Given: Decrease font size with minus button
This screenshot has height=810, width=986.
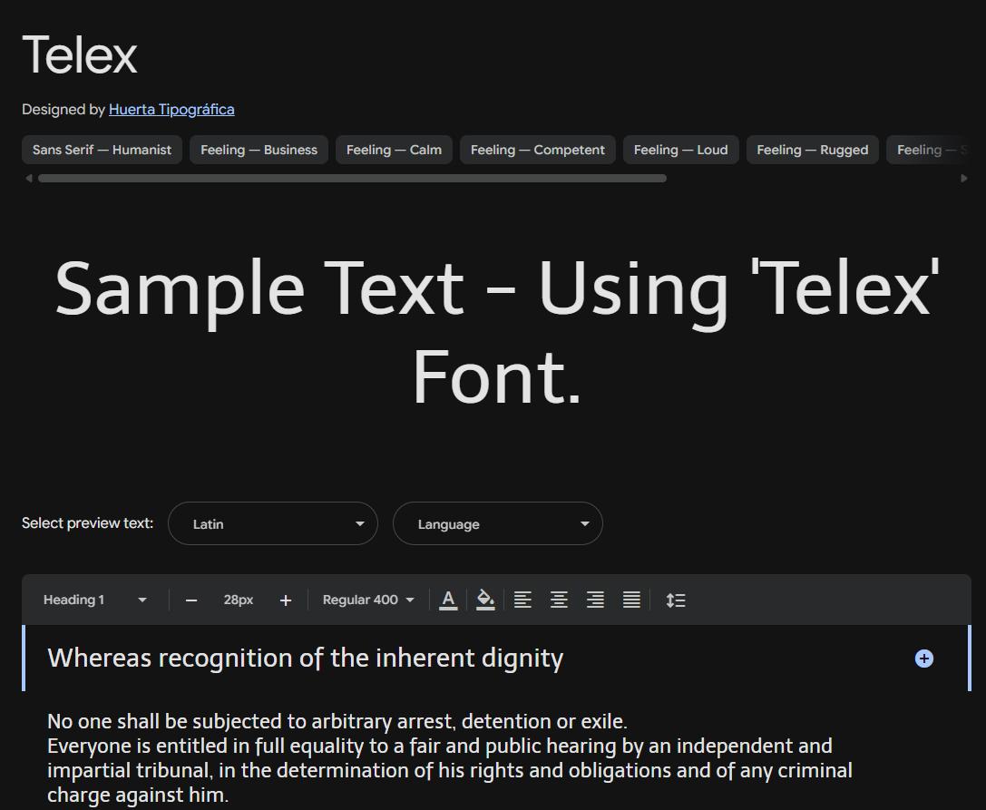Looking at the screenshot, I should tap(191, 600).
